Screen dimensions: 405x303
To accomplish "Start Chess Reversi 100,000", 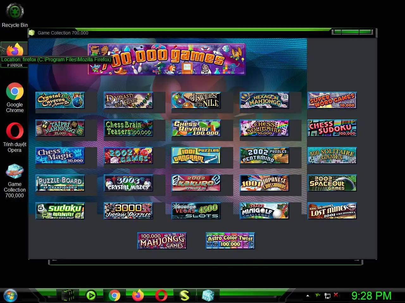I will click(196, 128).
